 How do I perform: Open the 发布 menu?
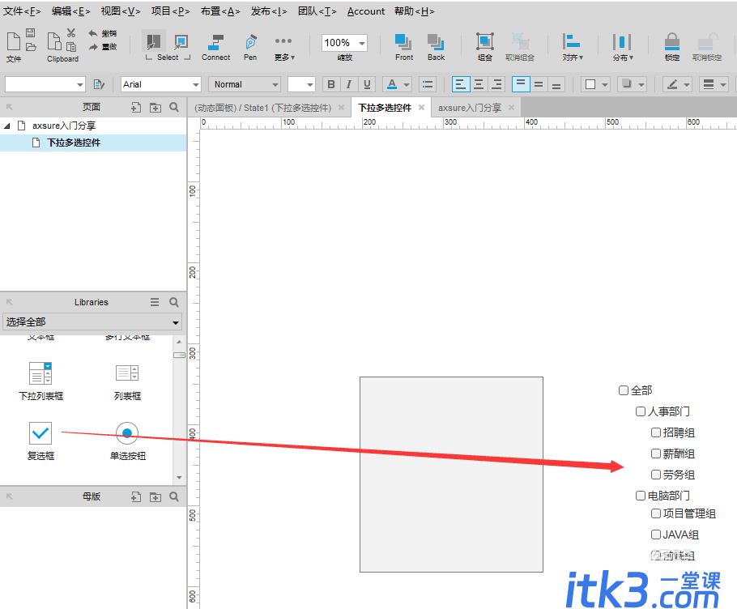click(269, 11)
